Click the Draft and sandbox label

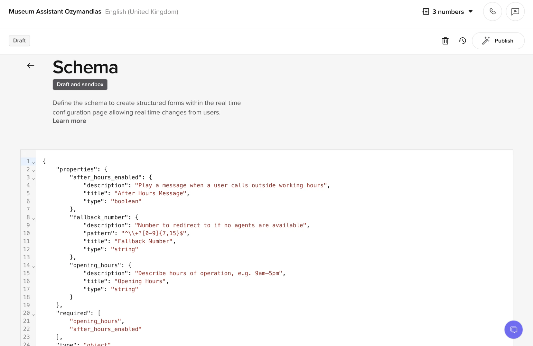click(80, 84)
